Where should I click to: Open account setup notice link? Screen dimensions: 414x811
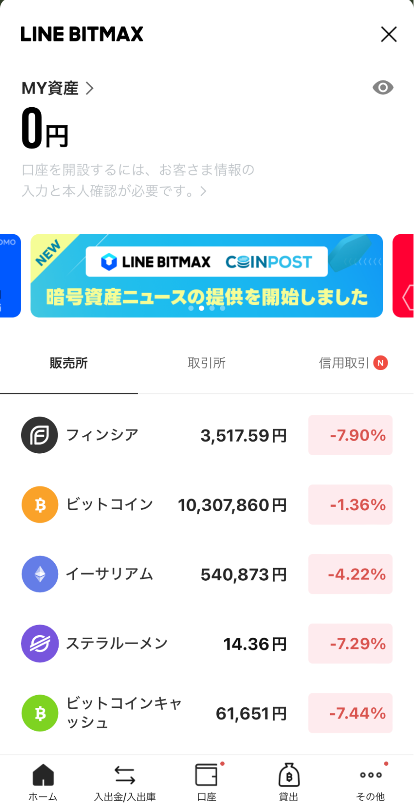point(138,180)
